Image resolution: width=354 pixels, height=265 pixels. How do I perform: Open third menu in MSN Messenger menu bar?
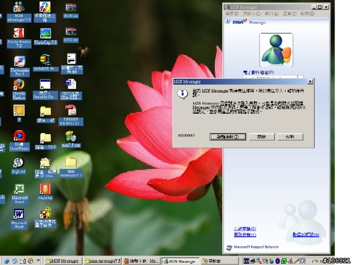pyautogui.click(x=272, y=13)
